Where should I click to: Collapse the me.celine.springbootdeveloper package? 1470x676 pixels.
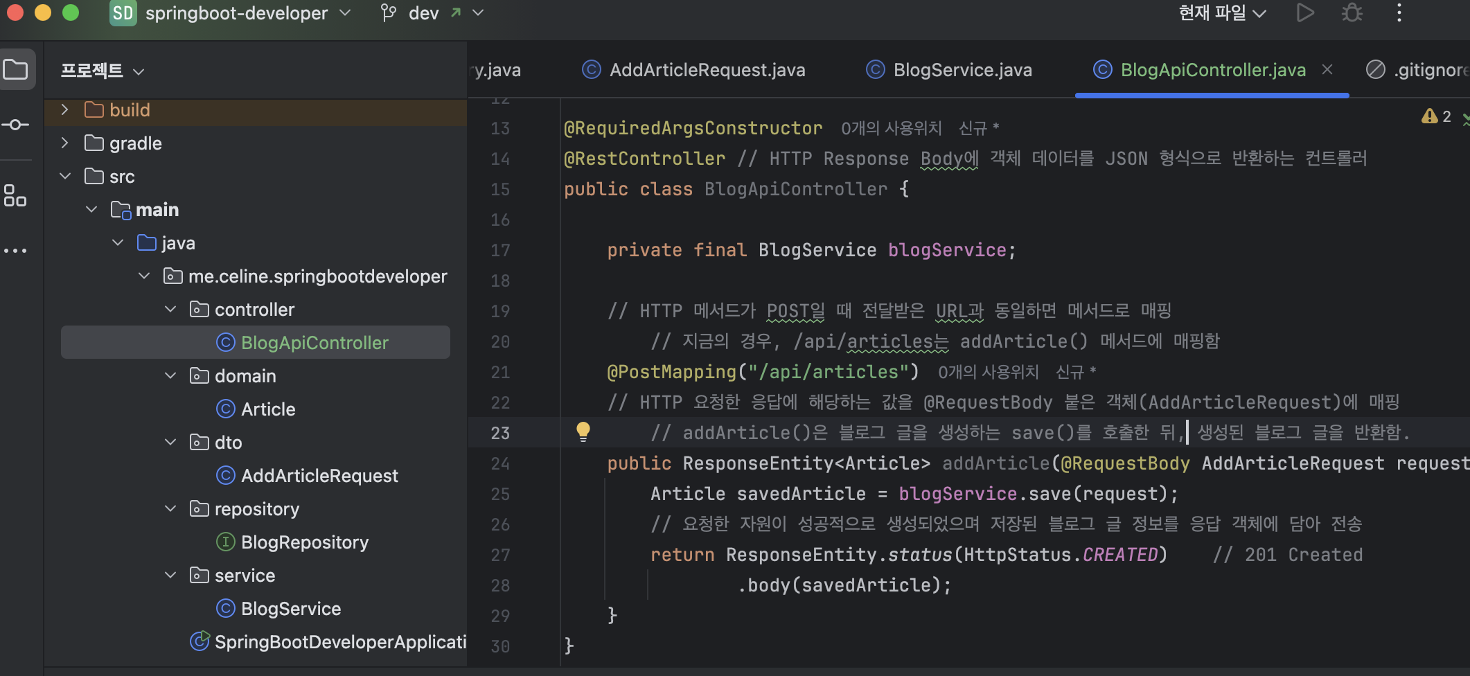coord(144,276)
